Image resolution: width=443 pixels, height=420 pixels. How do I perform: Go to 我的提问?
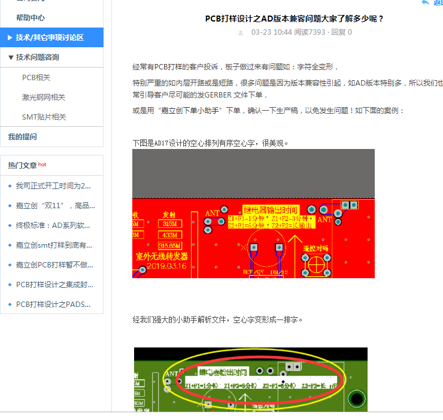23,136
